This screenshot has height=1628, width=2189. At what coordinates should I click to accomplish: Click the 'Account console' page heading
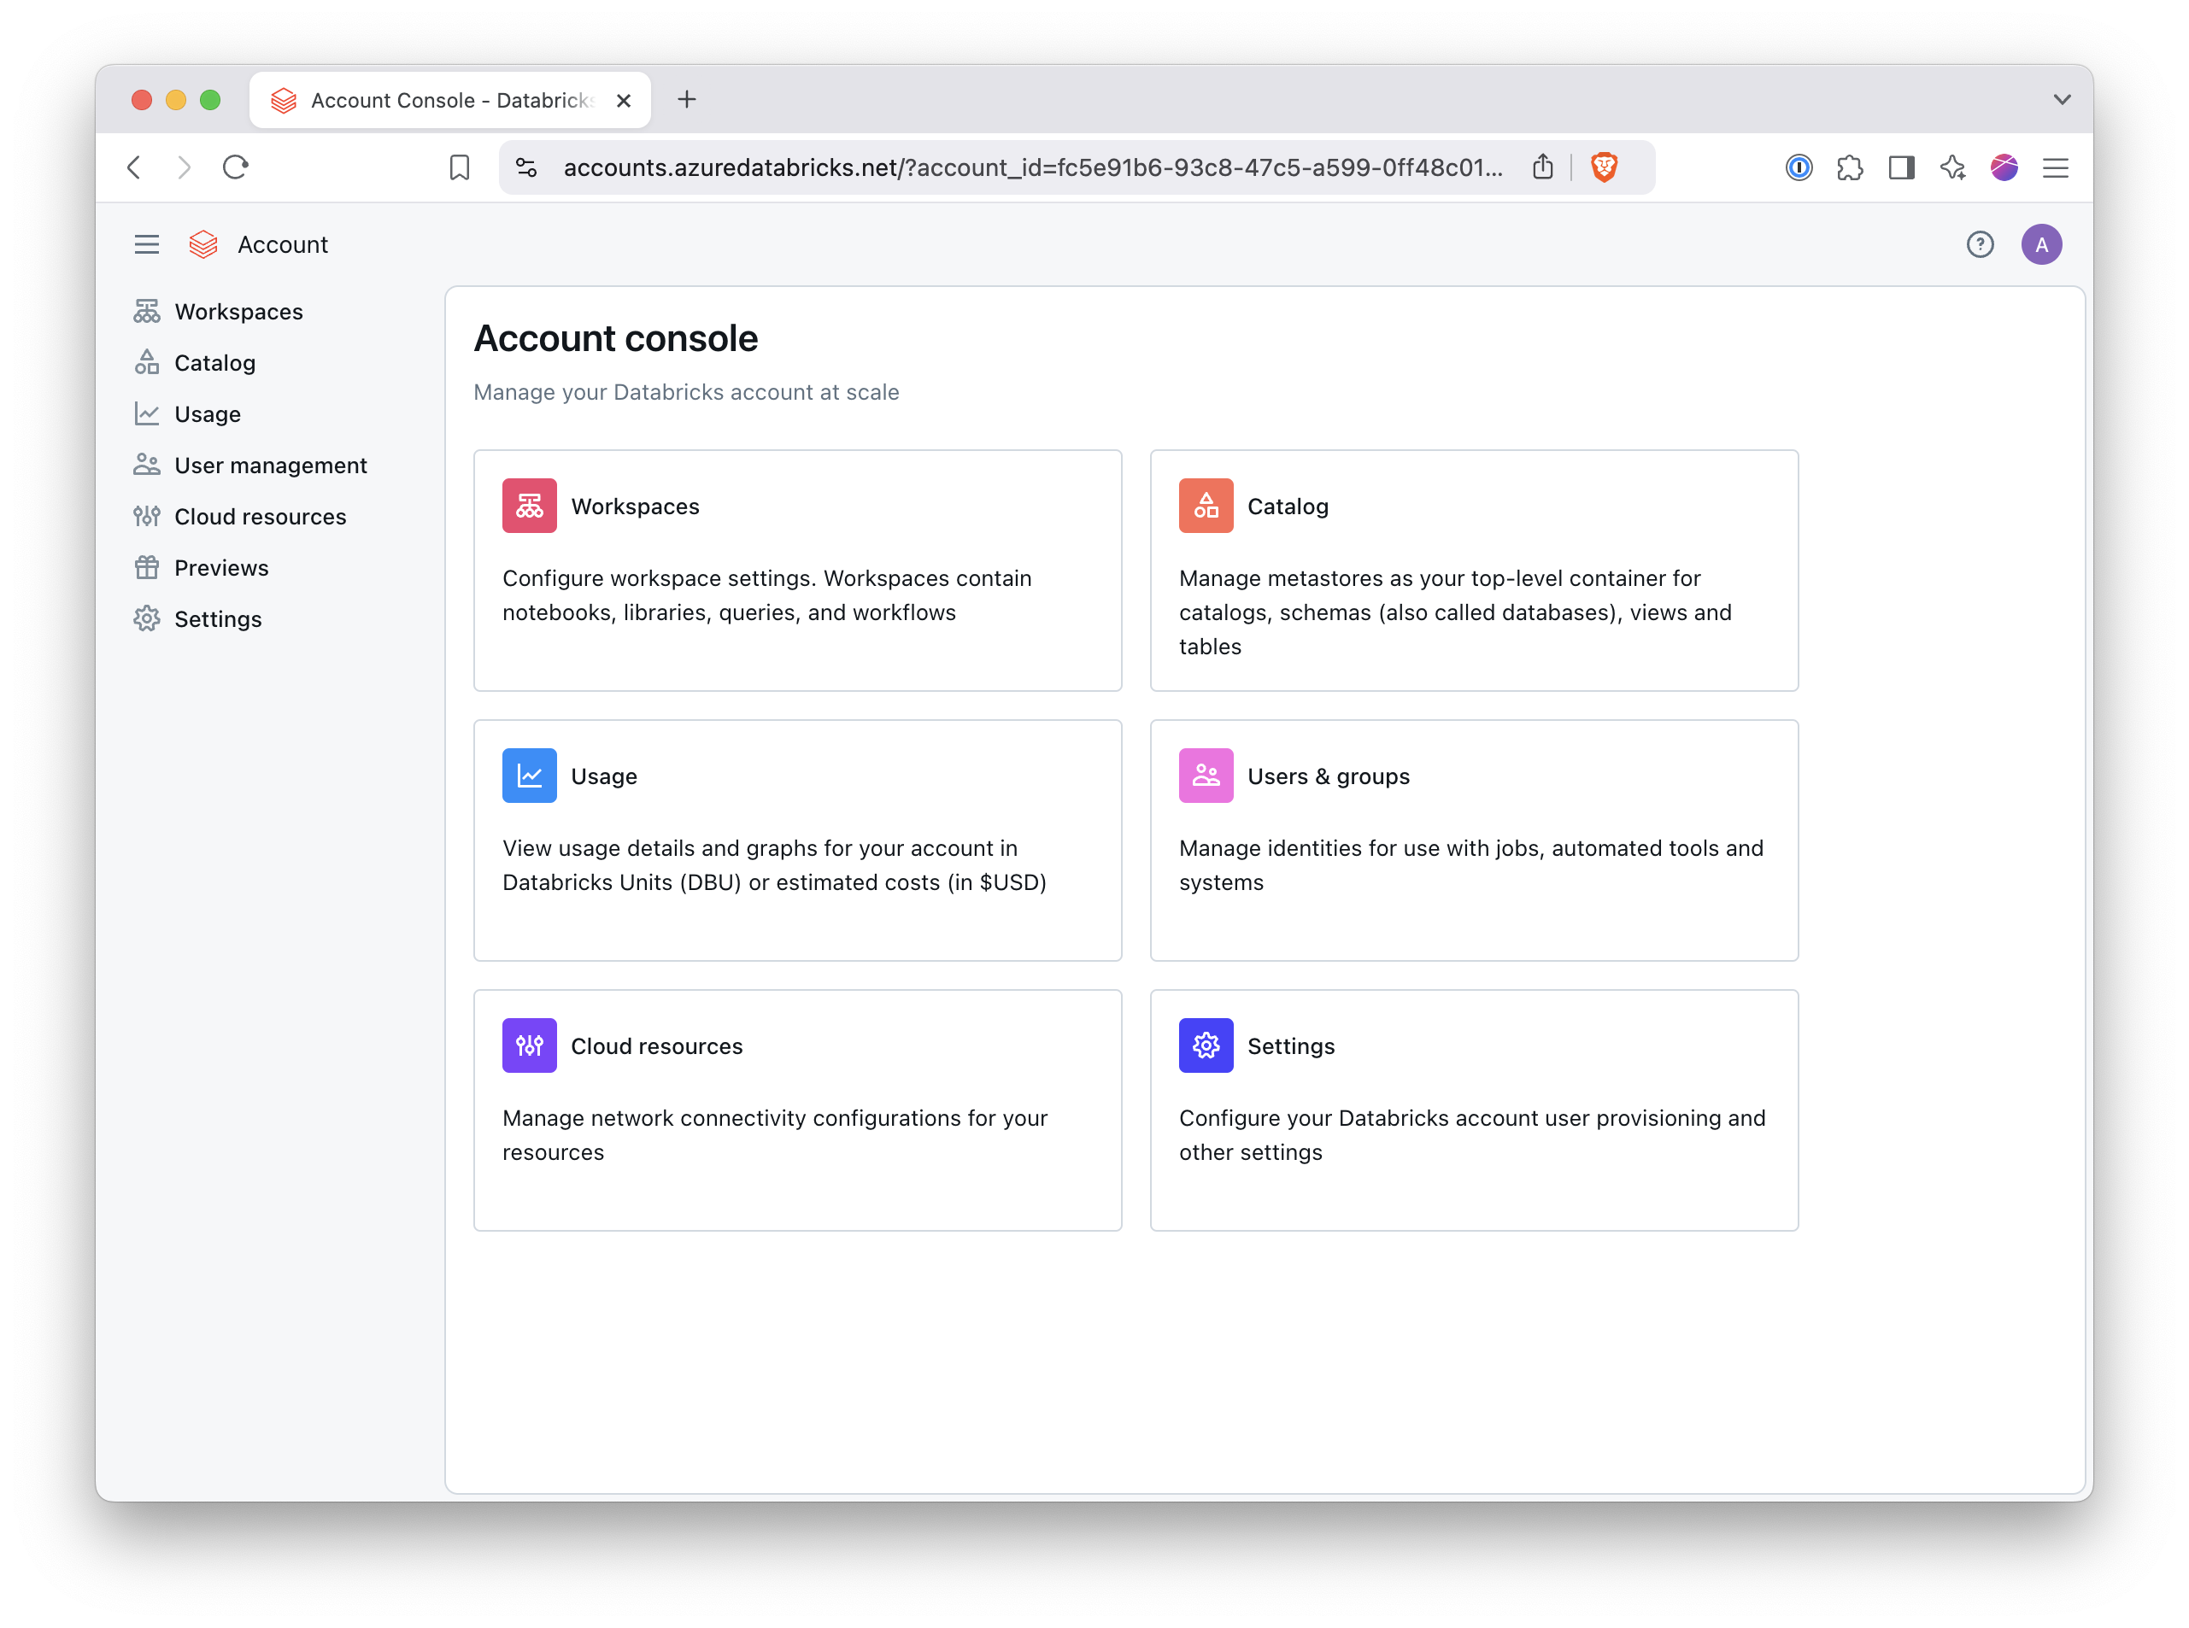(x=616, y=338)
